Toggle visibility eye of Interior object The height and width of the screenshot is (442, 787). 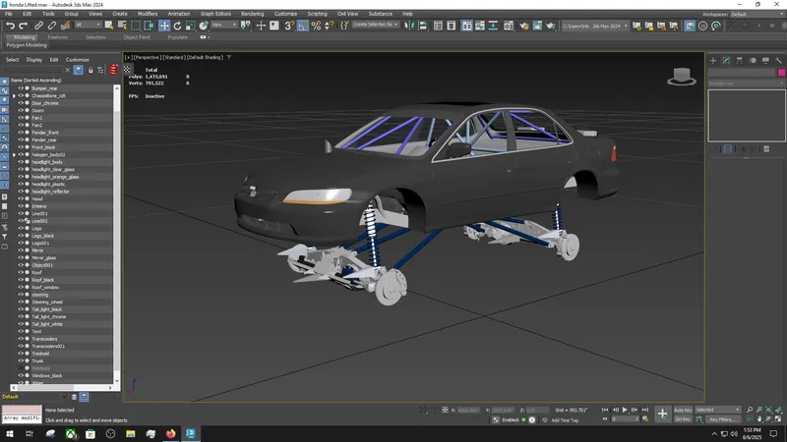pos(21,206)
